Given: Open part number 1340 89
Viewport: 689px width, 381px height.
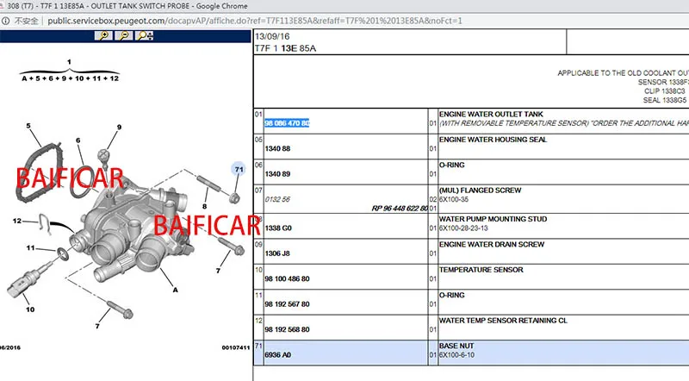Looking at the screenshot, I should coord(277,174).
